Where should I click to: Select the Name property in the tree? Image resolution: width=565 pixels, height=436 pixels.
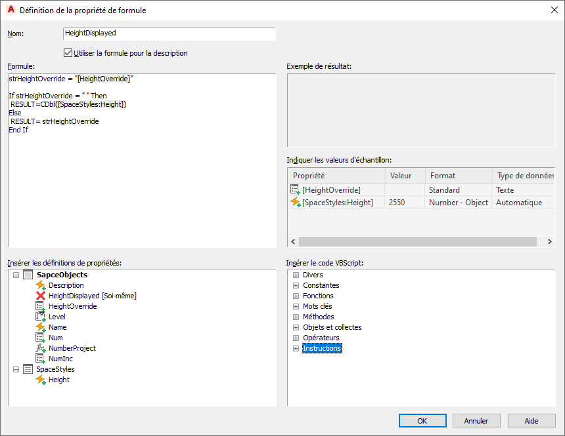(x=57, y=327)
